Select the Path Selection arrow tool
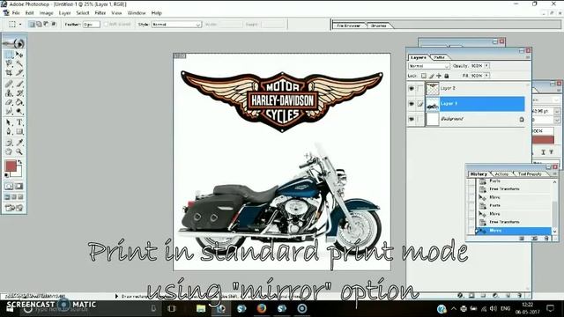564x317 pixels. pyautogui.click(x=9, y=122)
